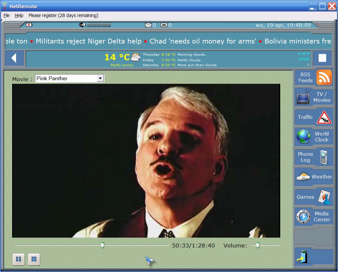Click the movie position slider handle
Screen dimensions: 338x272
102,245
